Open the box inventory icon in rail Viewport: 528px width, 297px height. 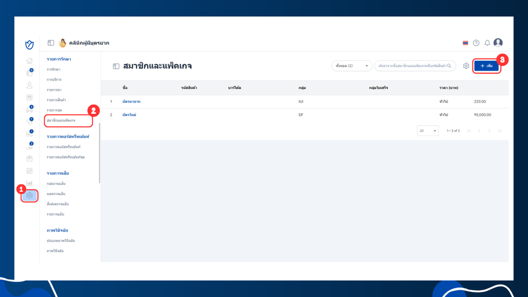(x=29, y=159)
